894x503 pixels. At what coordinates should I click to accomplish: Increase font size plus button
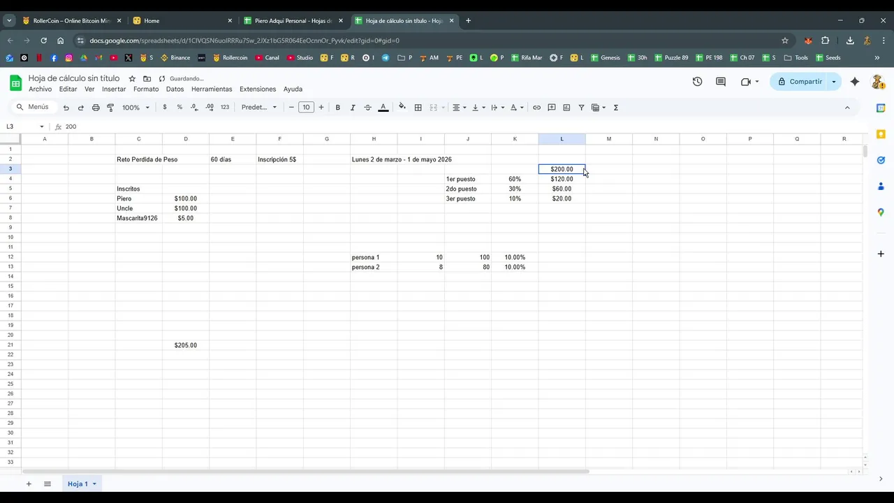tap(321, 108)
